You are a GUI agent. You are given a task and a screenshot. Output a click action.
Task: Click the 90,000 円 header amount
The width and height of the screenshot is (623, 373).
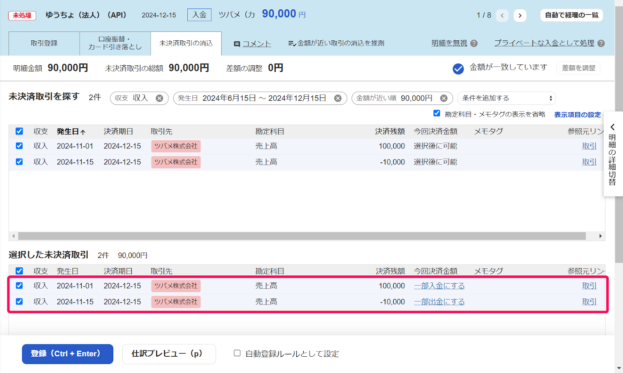[283, 14]
